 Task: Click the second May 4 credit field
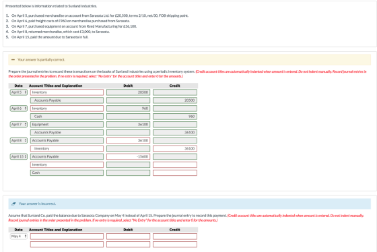pyautogui.click(x=175, y=245)
